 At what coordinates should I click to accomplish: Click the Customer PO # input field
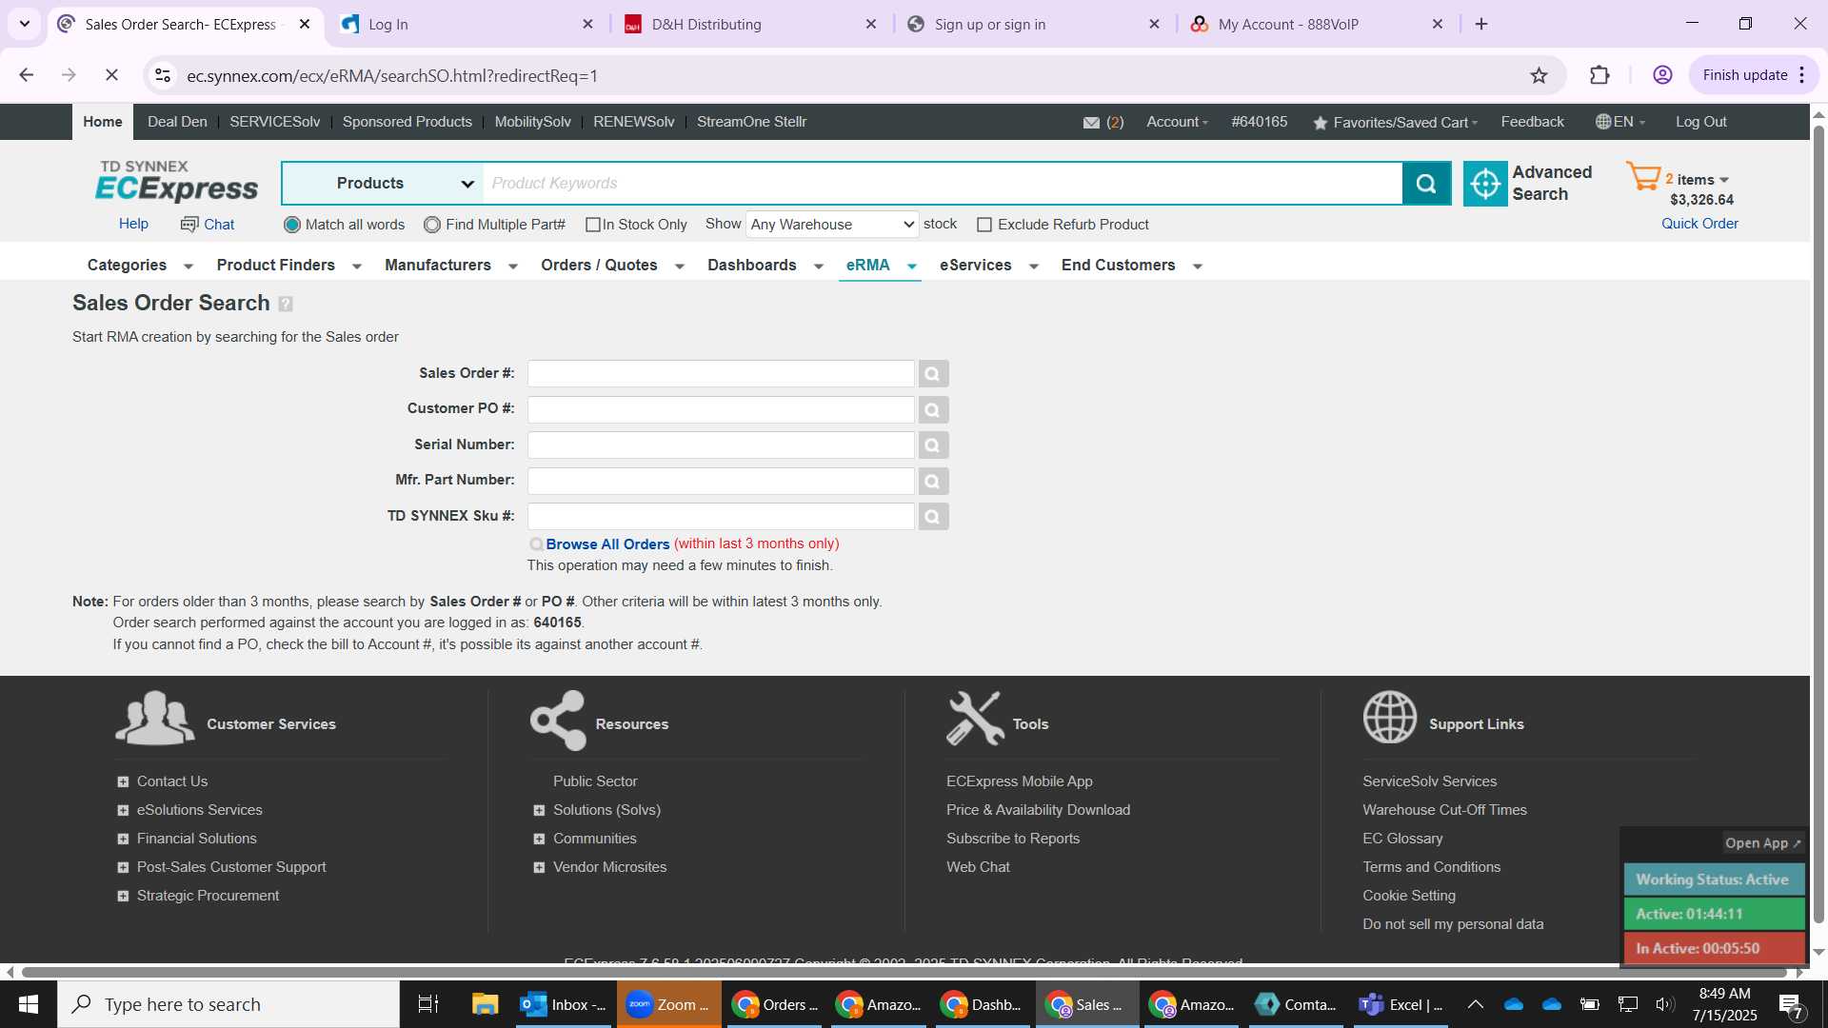(x=721, y=410)
